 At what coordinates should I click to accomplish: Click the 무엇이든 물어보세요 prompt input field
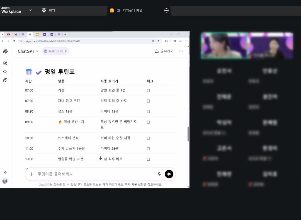pyautogui.click(x=95, y=174)
